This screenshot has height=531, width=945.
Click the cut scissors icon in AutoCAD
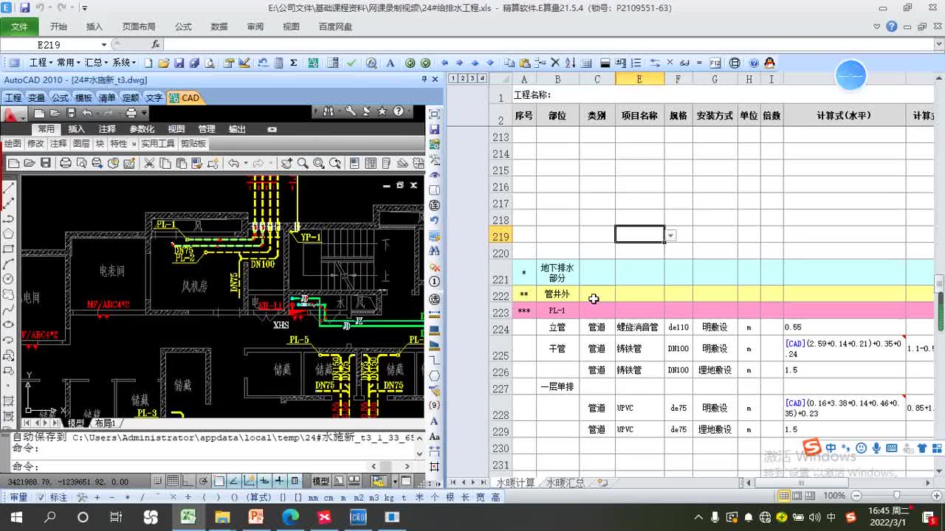(148, 163)
